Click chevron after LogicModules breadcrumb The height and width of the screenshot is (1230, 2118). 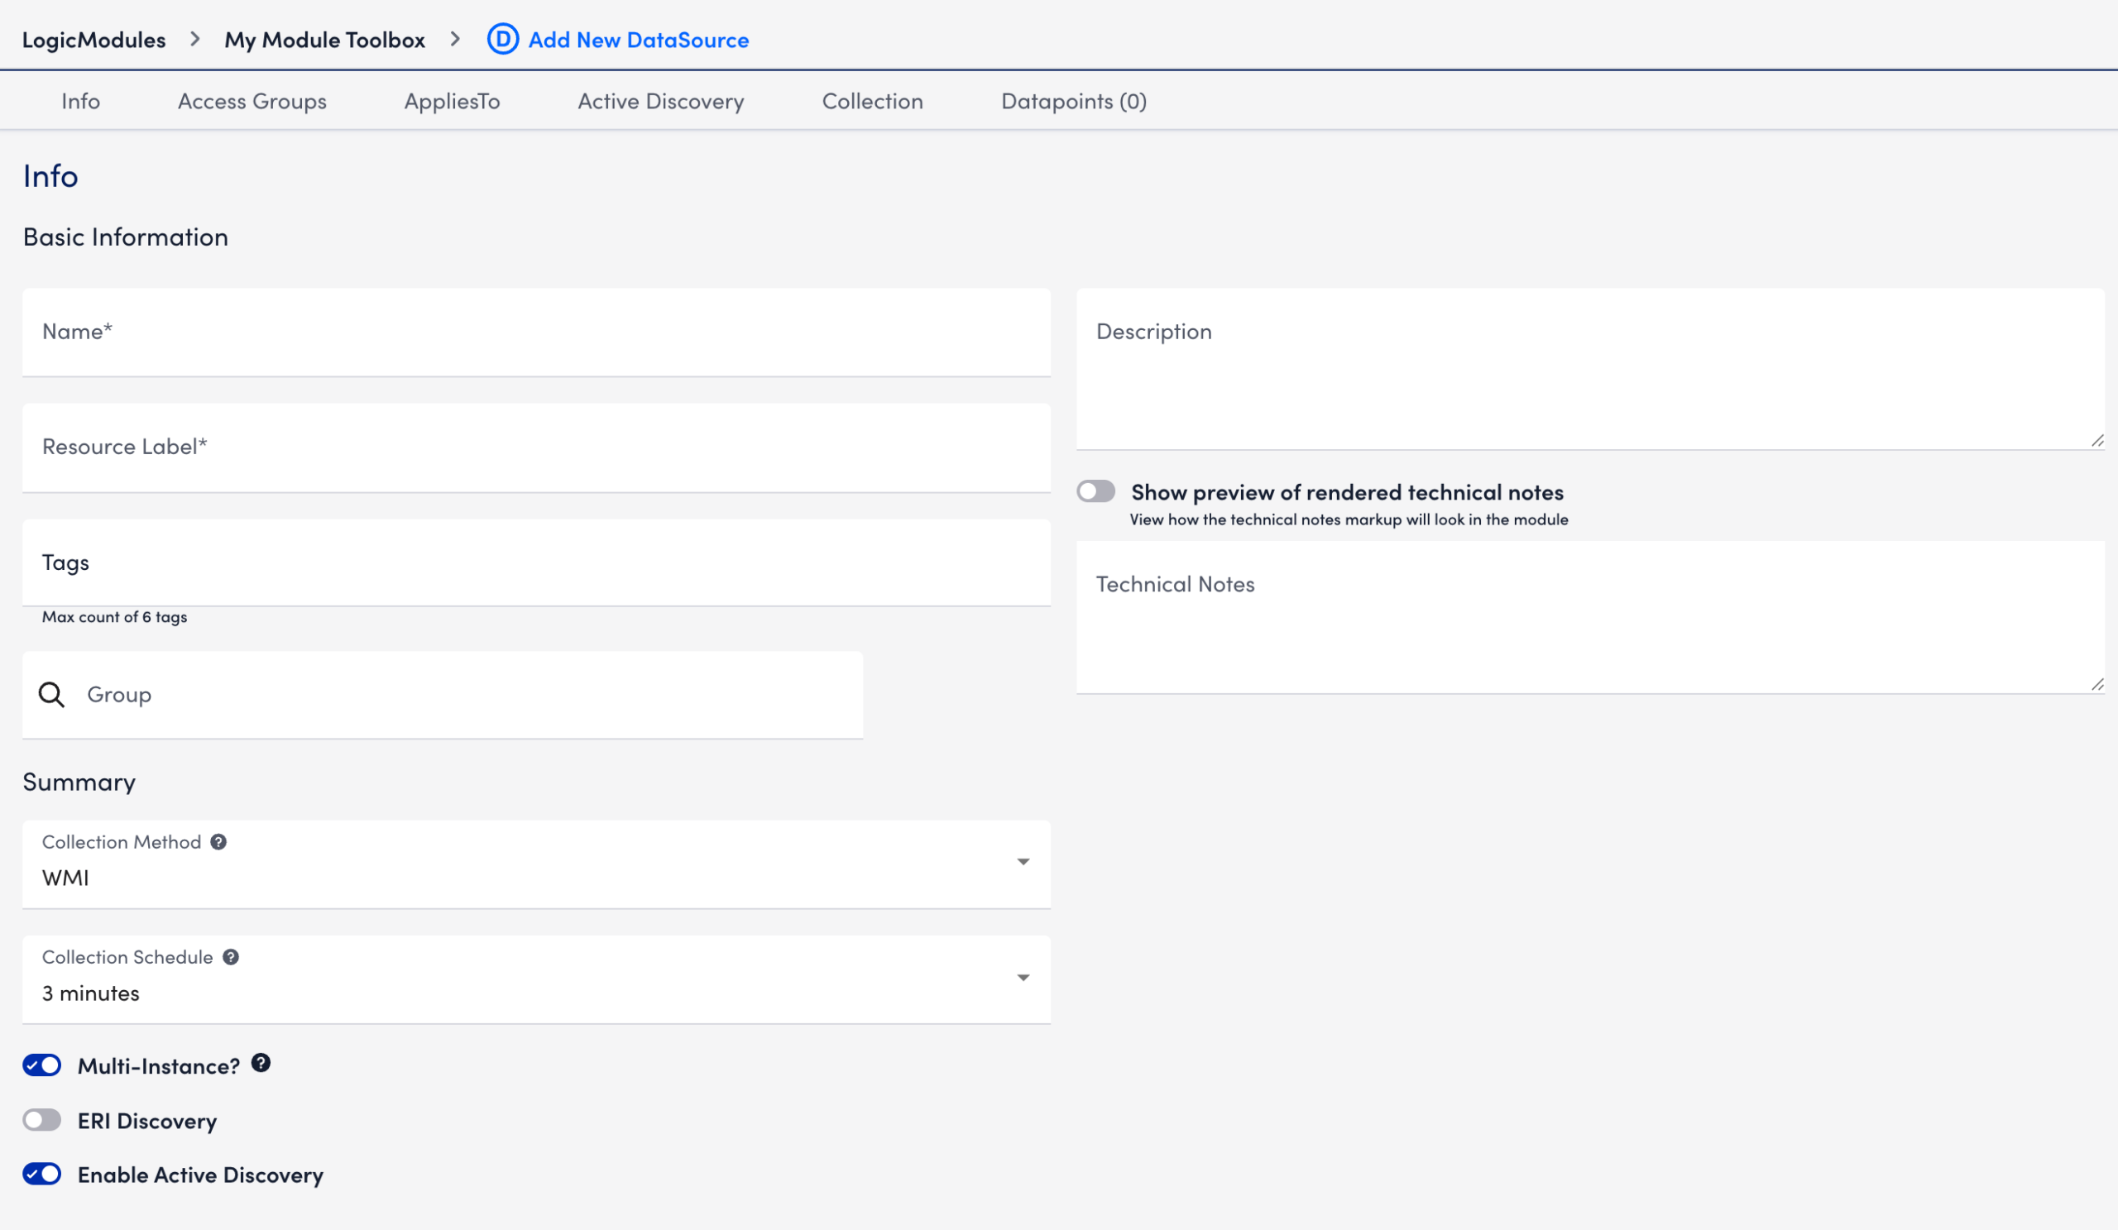point(195,40)
